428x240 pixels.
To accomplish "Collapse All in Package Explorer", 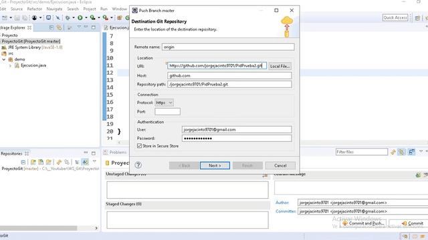I will point(51,27).
